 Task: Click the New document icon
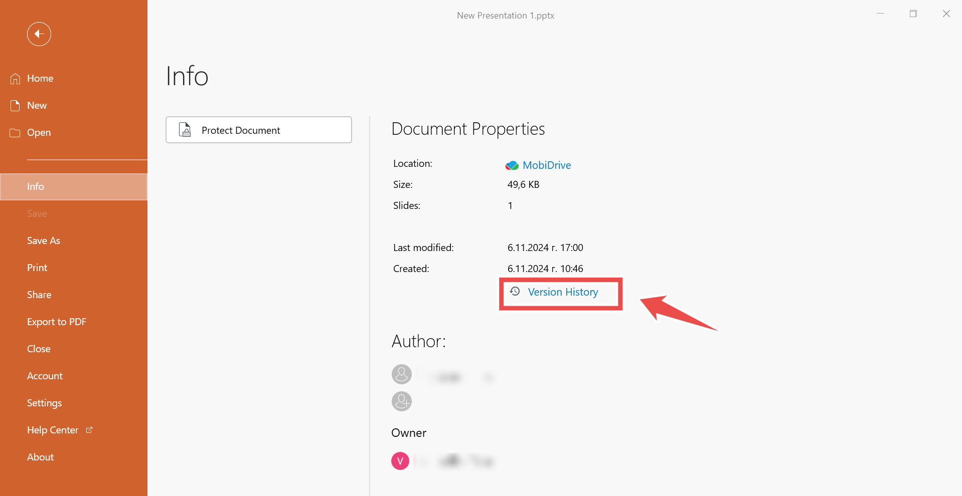pyautogui.click(x=15, y=106)
